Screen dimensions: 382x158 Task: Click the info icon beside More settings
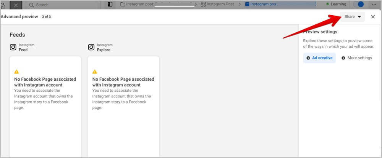coord(343,58)
